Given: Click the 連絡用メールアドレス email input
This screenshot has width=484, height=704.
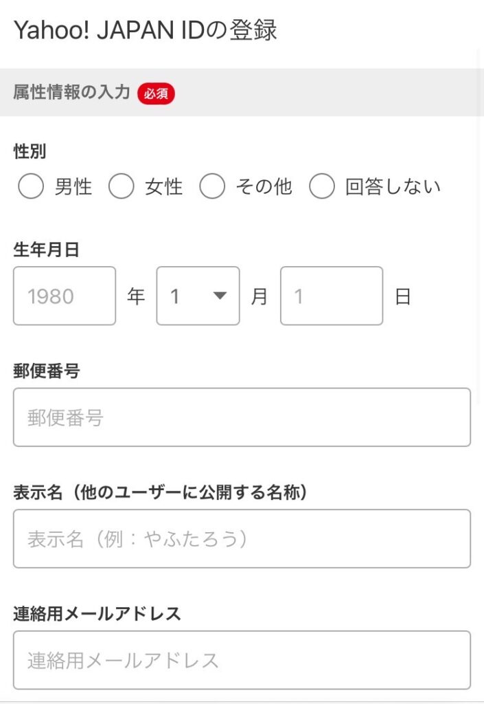Looking at the screenshot, I should pyautogui.click(x=242, y=660).
